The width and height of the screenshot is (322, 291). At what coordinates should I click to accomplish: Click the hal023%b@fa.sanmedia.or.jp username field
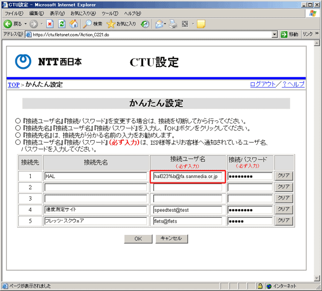point(188,176)
